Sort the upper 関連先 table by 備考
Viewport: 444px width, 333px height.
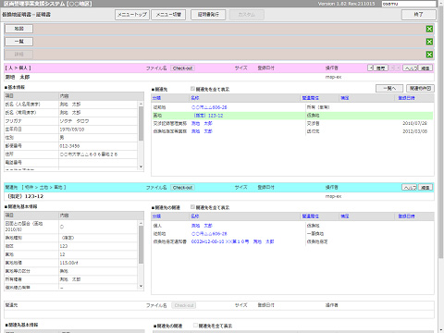point(345,98)
